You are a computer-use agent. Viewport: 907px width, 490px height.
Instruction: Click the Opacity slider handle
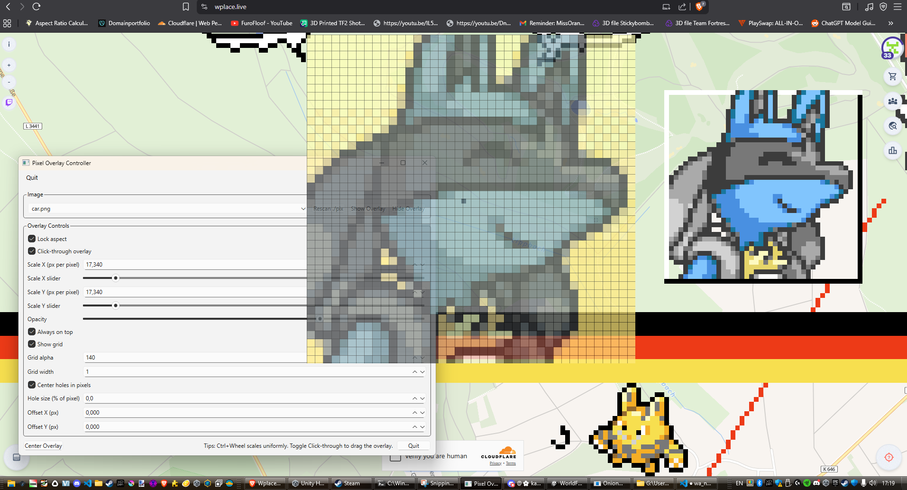click(x=320, y=319)
